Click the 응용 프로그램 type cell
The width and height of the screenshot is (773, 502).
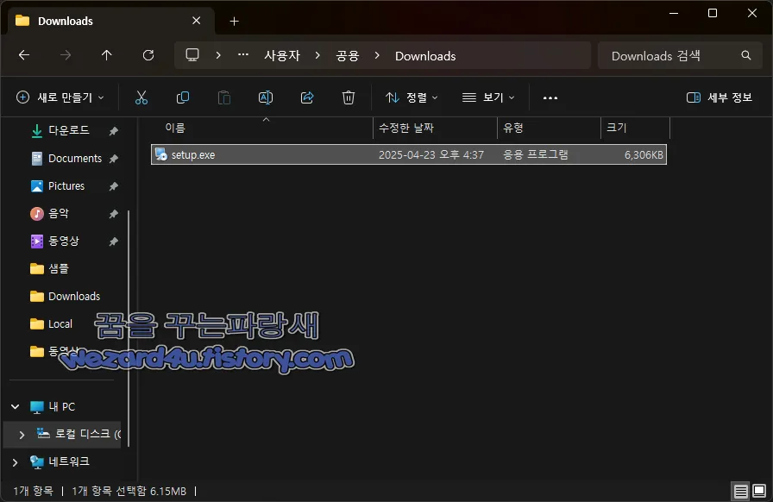[x=536, y=155]
